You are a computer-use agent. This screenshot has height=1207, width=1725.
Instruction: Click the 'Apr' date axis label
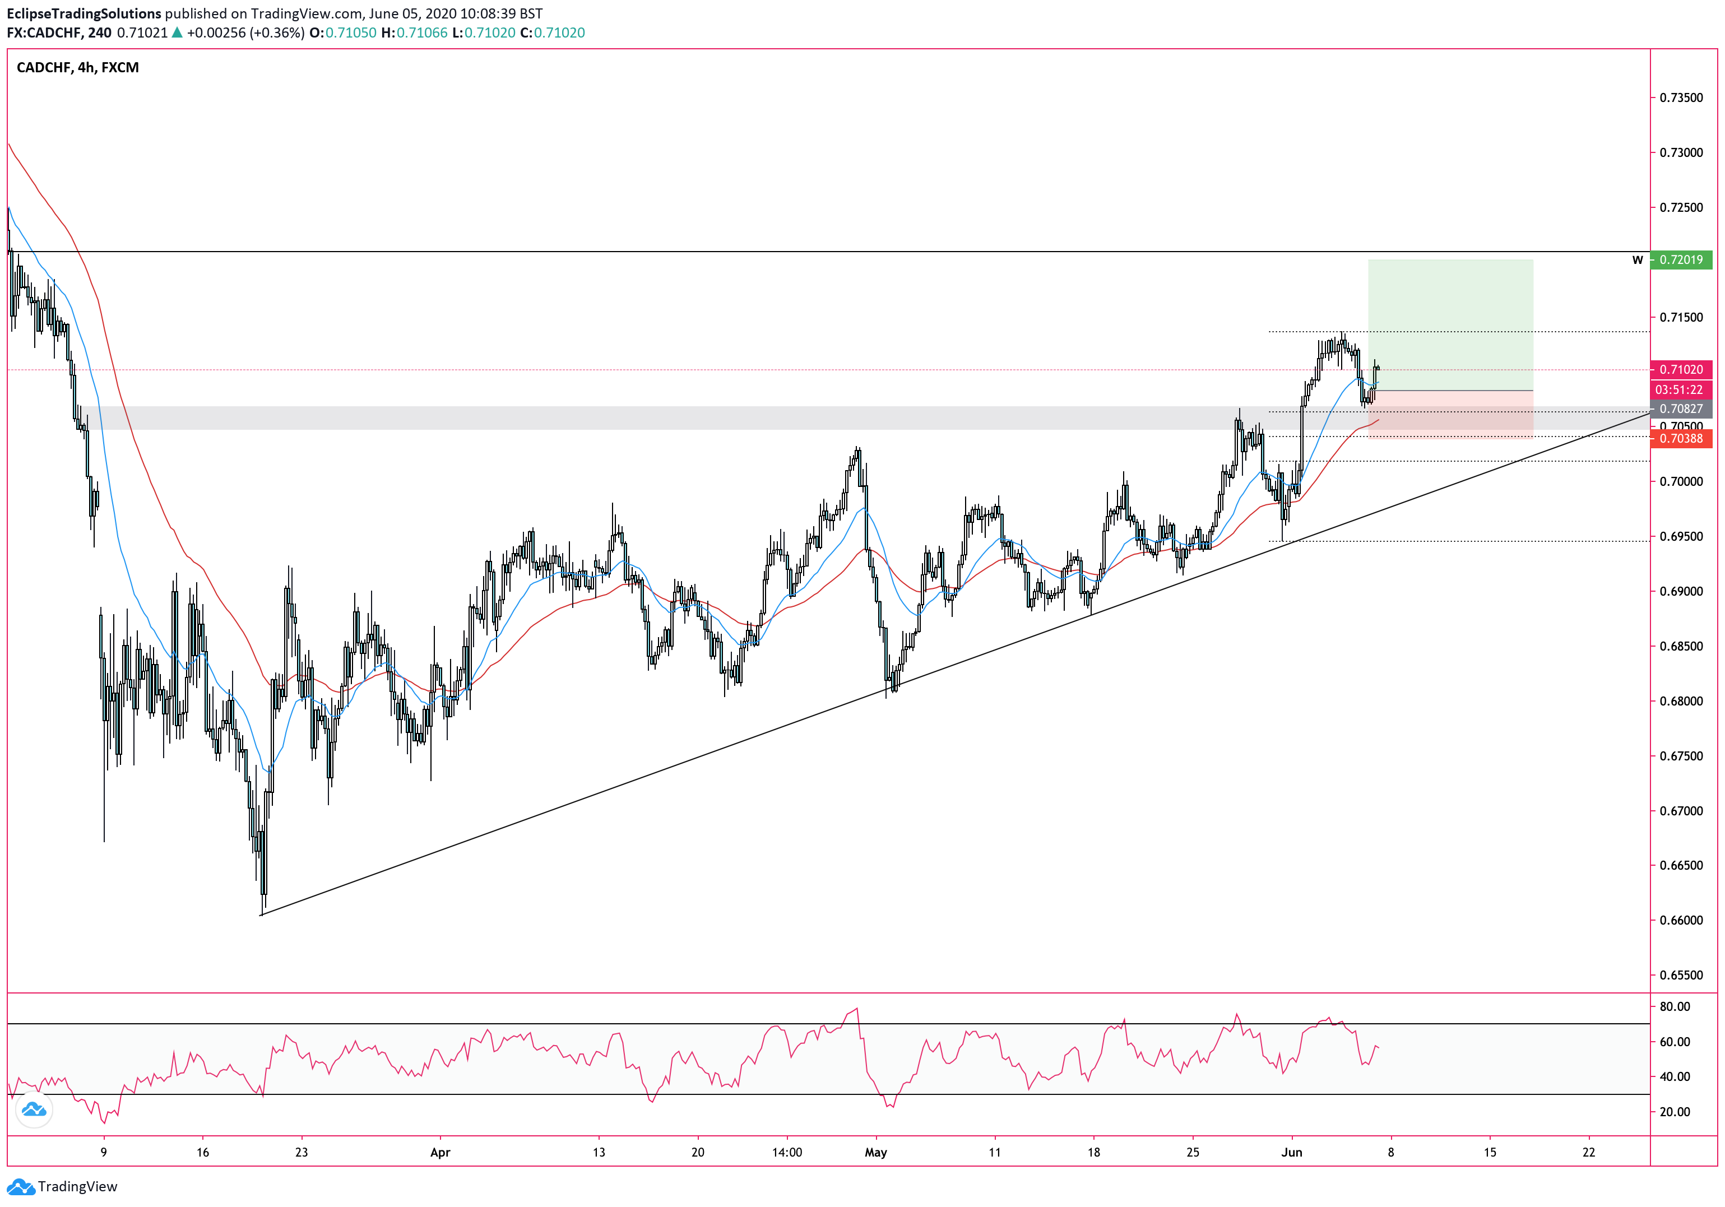click(x=440, y=1152)
